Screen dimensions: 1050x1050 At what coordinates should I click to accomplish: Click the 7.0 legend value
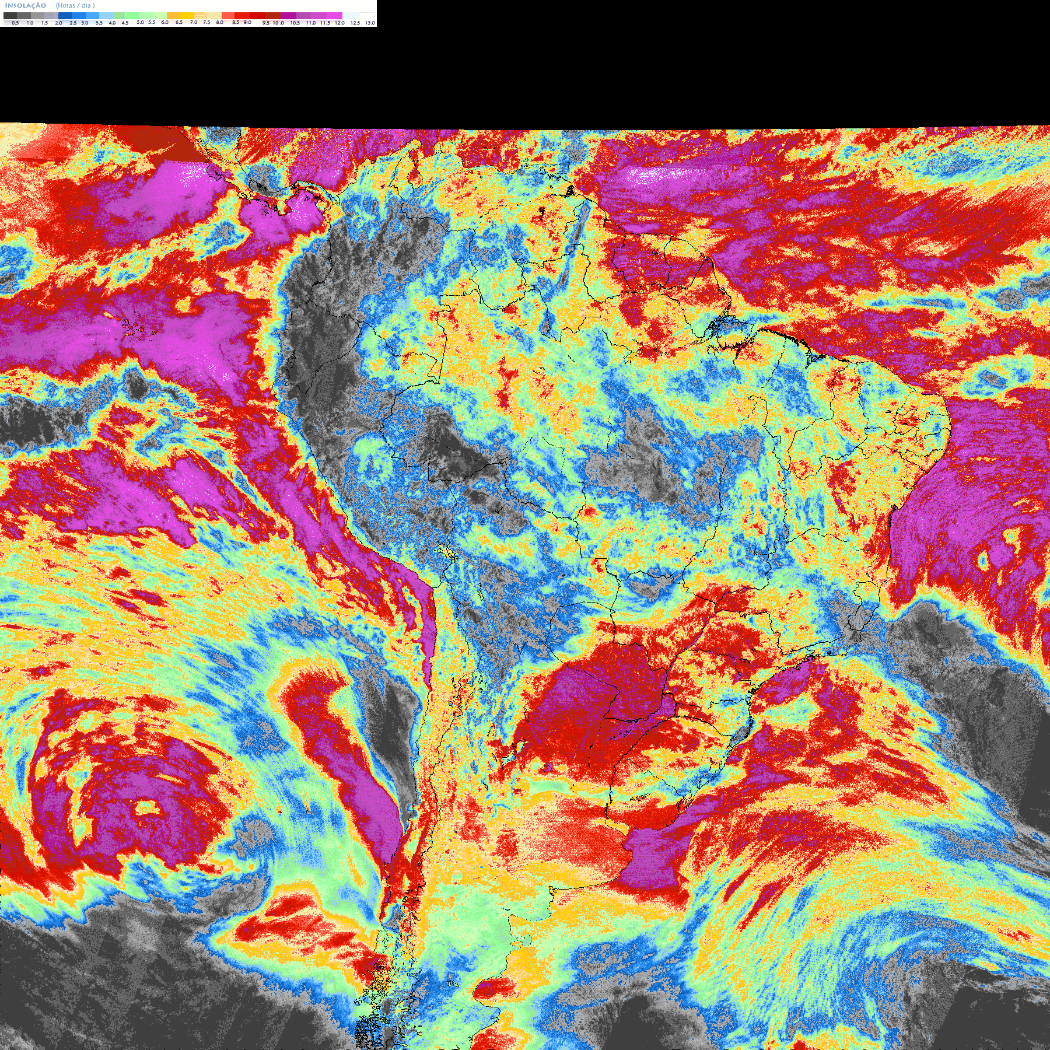point(194,22)
